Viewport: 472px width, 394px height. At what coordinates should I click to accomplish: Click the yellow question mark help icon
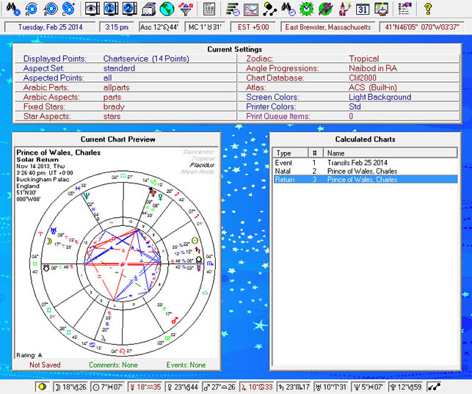429,9
